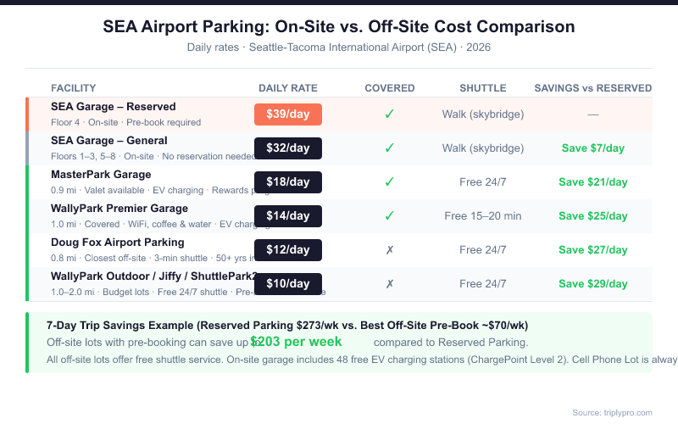Image resolution: width=678 pixels, height=424 pixels.
Task: Click the SHUTTLE column header
Action: 483,88
